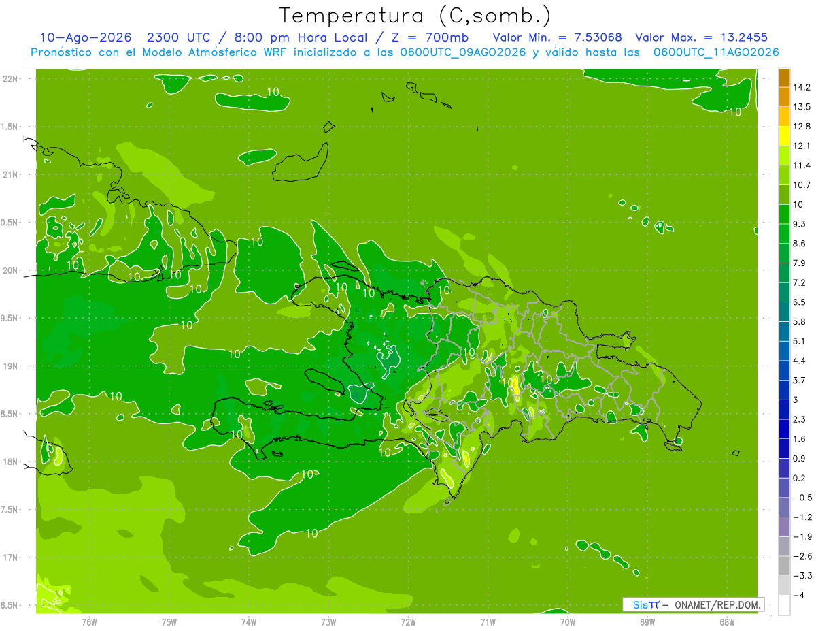
Task: Click latitude axis label '21N'
Action: coord(10,174)
